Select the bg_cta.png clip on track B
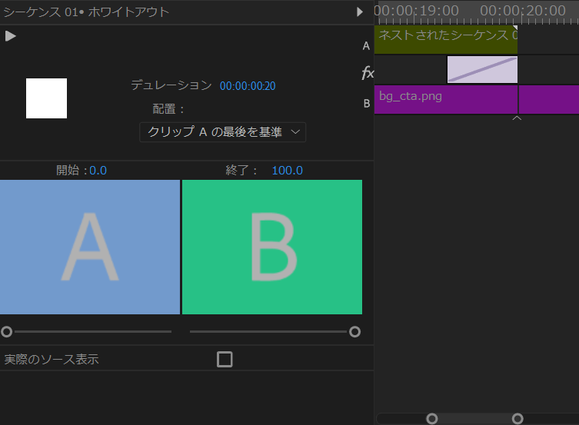Screen dimensions: 579x425 [x=444, y=99]
